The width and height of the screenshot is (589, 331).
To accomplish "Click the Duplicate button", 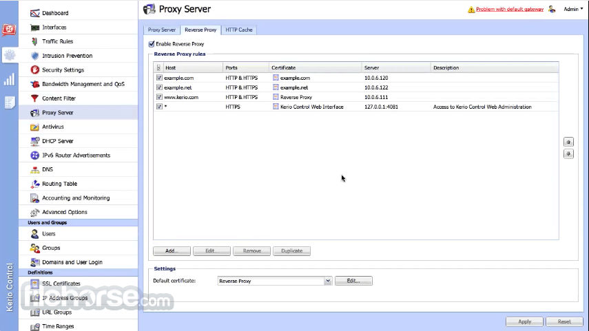I will click(x=292, y=251).
